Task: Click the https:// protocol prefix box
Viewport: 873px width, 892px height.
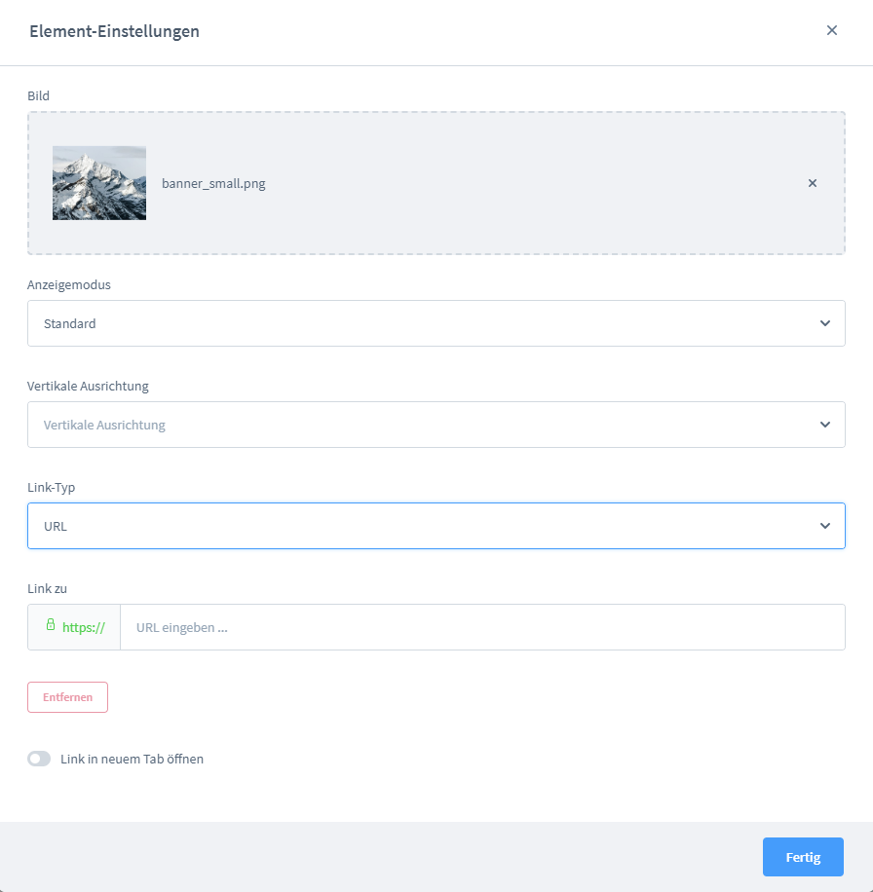Action: 73,626
